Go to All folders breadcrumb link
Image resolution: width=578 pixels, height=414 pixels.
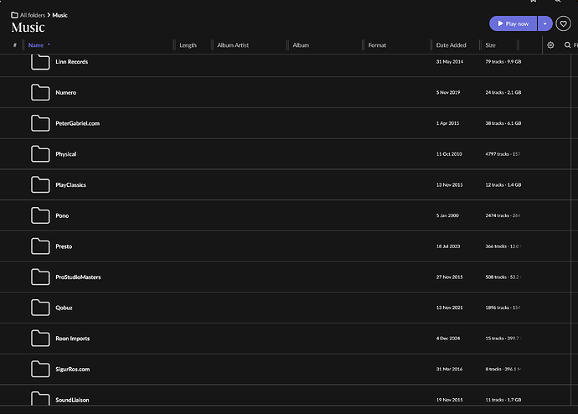coord(33,15)
